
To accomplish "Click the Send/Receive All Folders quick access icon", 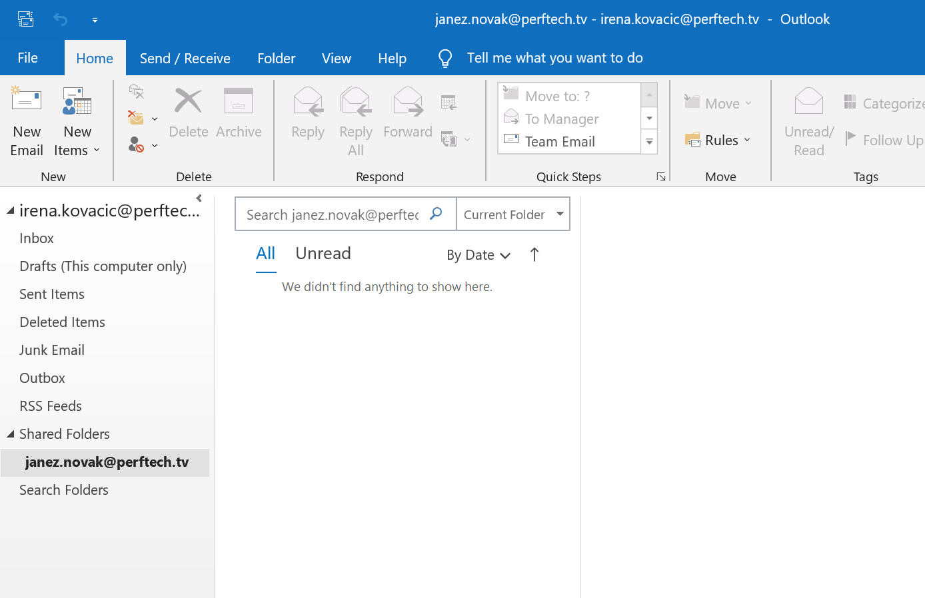I will pos(25,19).
